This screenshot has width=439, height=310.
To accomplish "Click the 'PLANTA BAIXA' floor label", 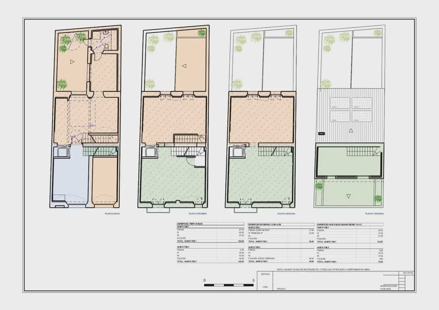I will [113, 214].
